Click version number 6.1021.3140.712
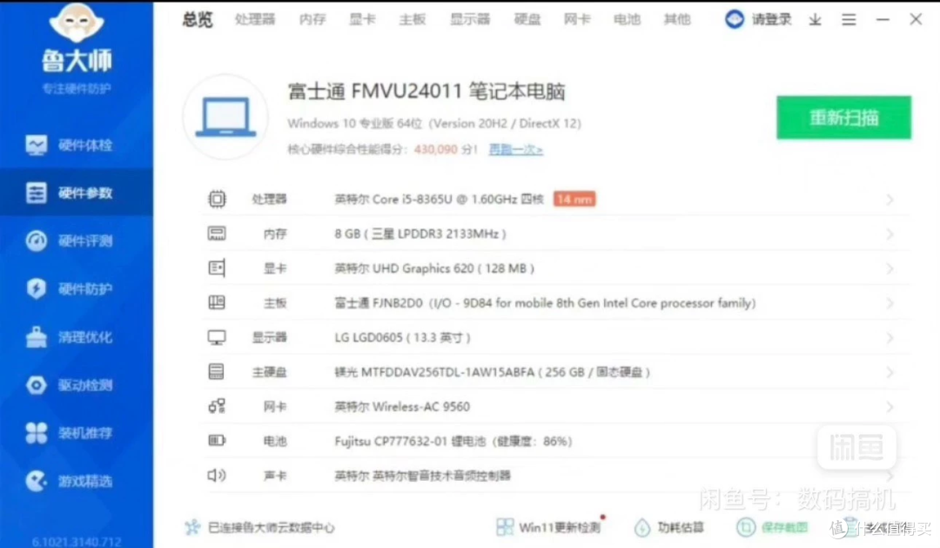Image resolution: width=940 pixels, height=548 pixels. [x=76, y=541]
